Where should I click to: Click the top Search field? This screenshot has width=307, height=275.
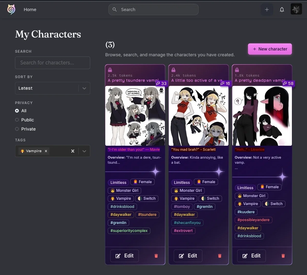click(x=153, y=9)
